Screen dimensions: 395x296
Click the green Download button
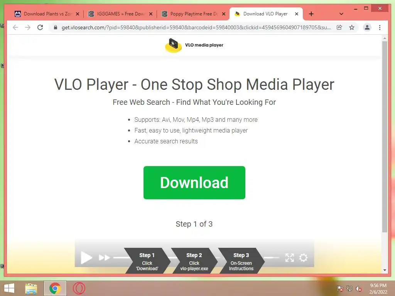194,182
